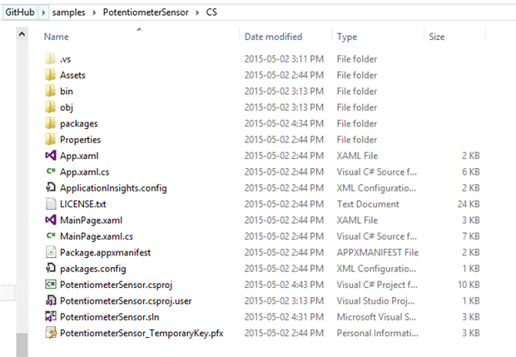Viewport: 516px width, 357px height.
Task: Select the PotentiometerSensor.csproj project icon
Action: point(50,285)
